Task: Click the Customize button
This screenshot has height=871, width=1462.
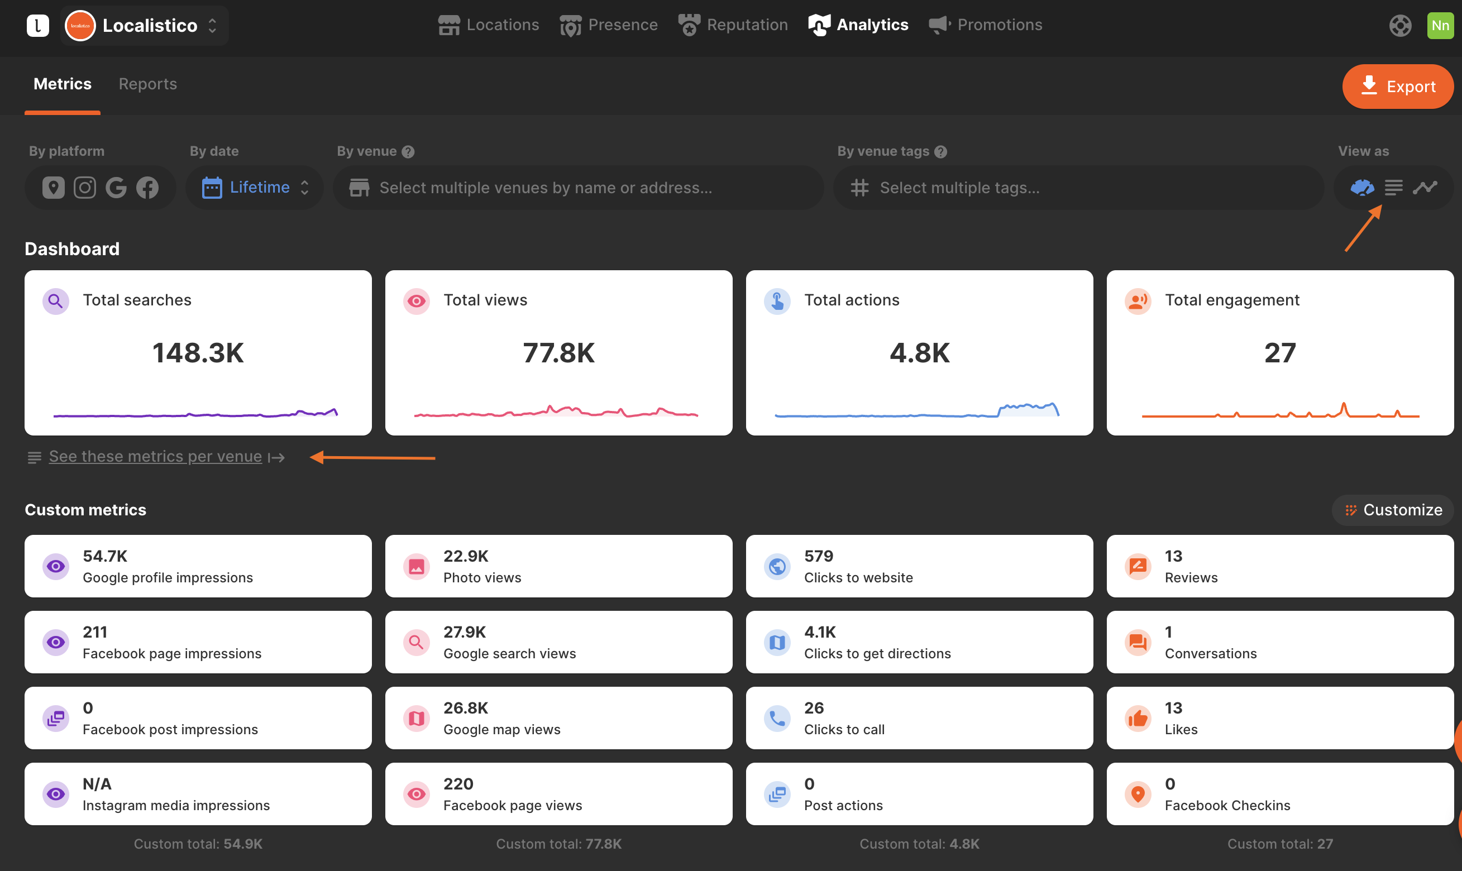Action: 1393,510
